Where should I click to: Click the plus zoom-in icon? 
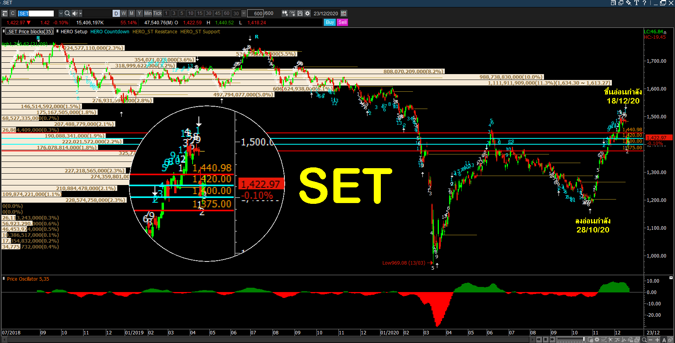[657, 339]
